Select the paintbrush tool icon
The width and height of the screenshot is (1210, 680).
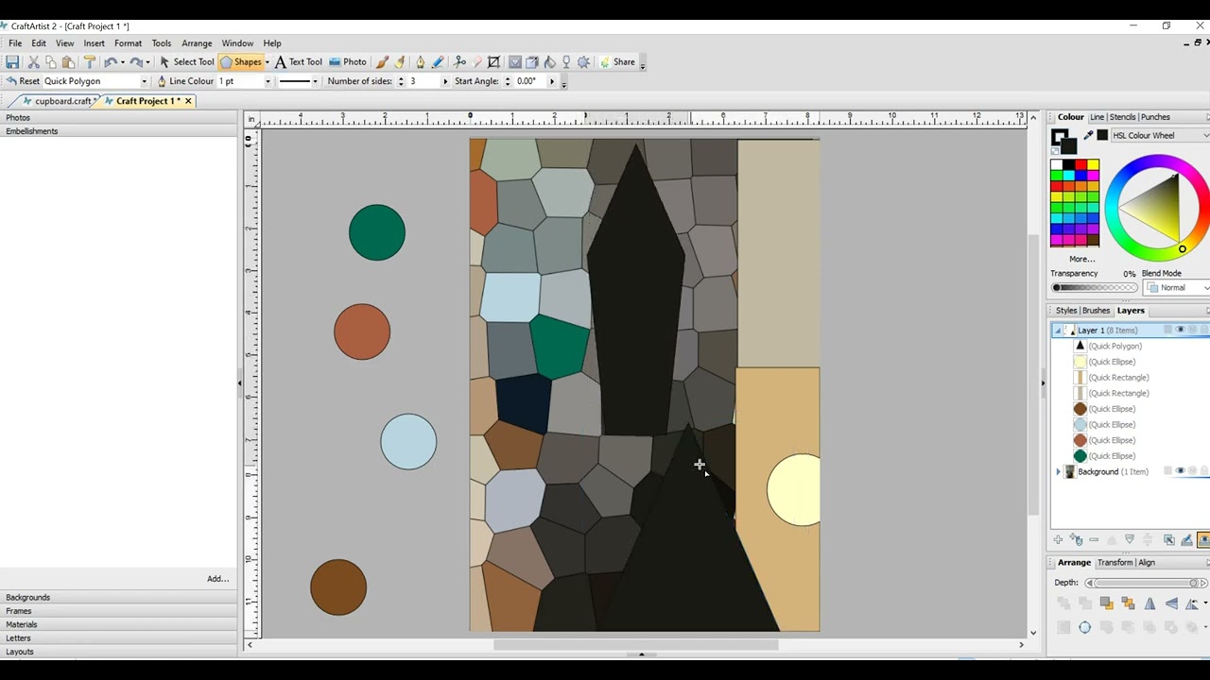[x=382, y=62]
